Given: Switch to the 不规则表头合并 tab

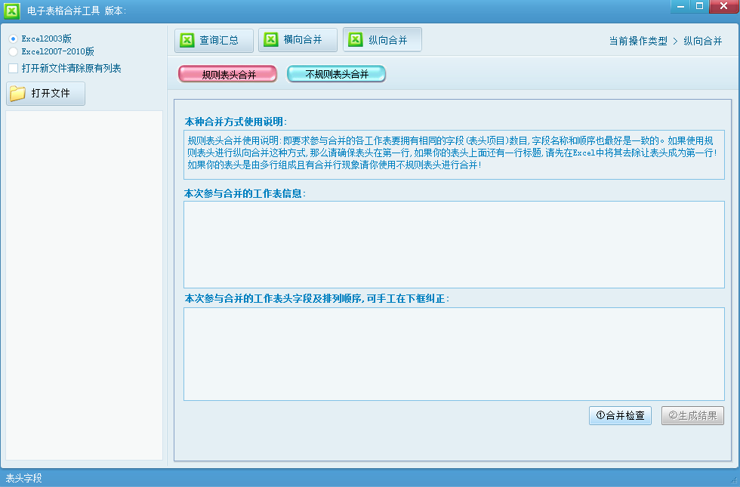Looking at the screenshot, I should 337,74.
